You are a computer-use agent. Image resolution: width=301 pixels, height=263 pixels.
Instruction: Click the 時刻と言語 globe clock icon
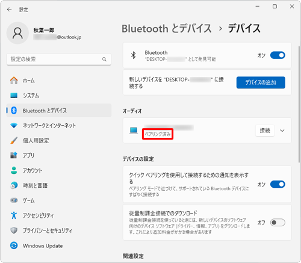click(14, 185)
